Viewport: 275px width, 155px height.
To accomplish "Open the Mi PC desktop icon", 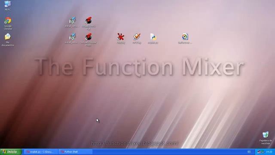I will coord(8,6).
